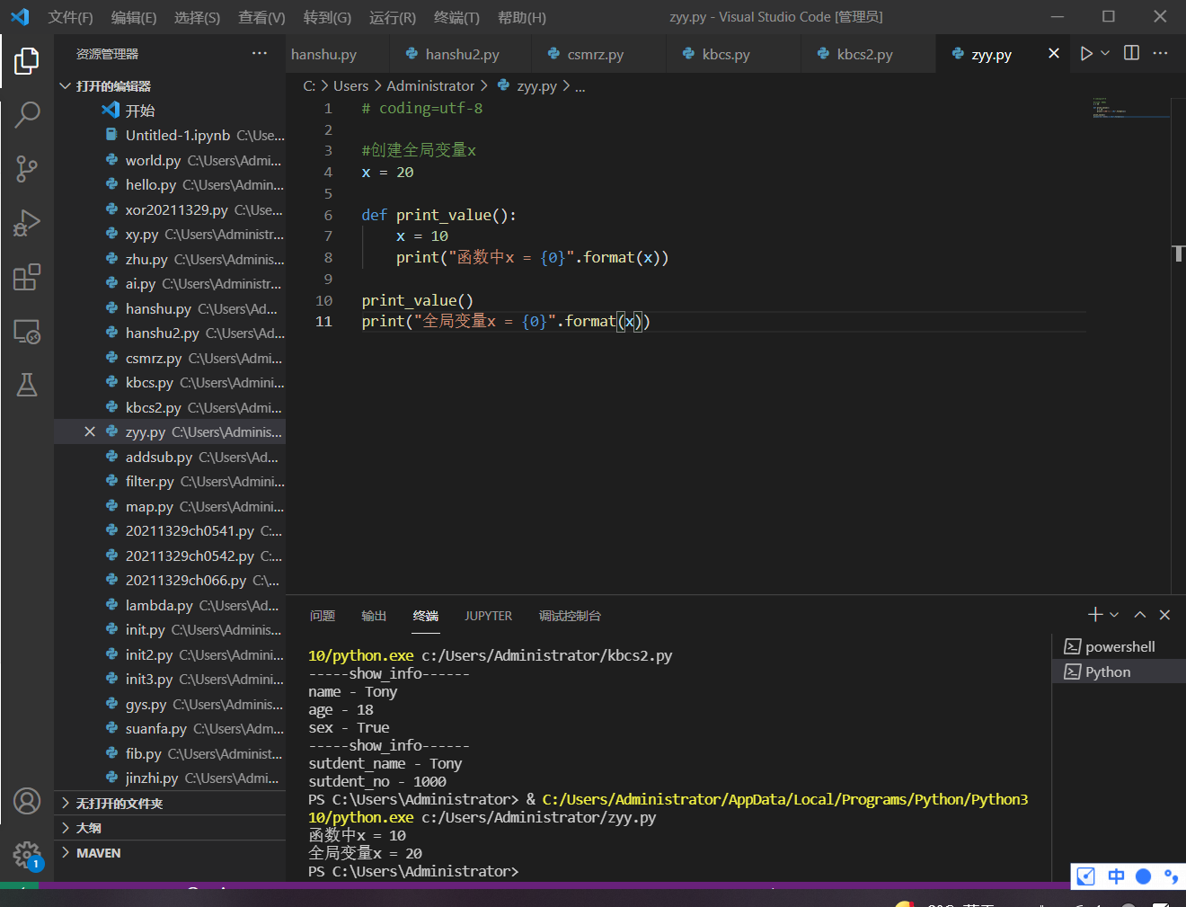The width and height of the screenshot is (1186, 907).
Task: Maximize the terminal panel size
Action: click(x=1139, y=615)
